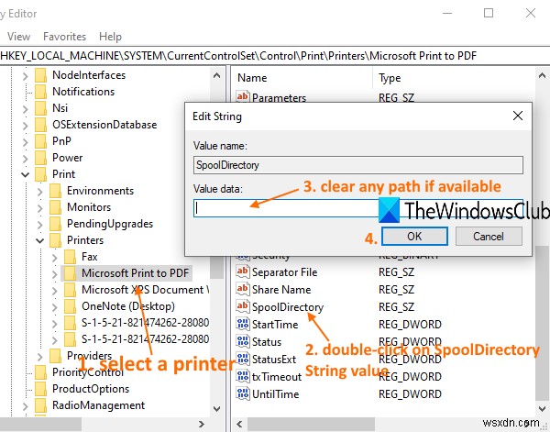Click the OSExtensionDatabase folder icon
Image resolution: width=550 pixels, height=432 pixels.
point(40,125)
